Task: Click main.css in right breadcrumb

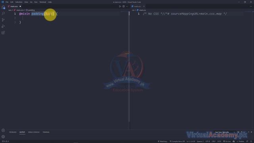Action: pyautogui.click(x=142, y=10)
